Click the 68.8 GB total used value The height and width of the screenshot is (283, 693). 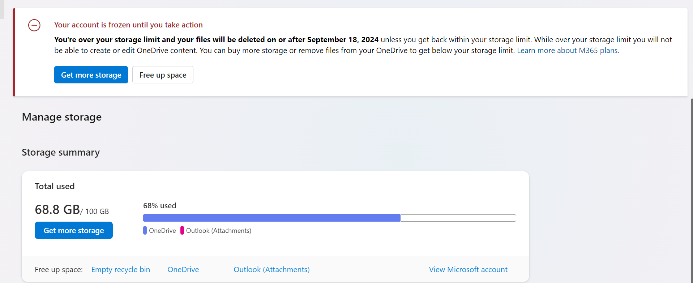pyautogui.click(x=57, y=209)
